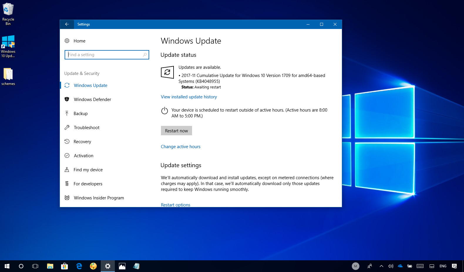Image resolution: width=464 pixels, height=272 pixels.
Task: Click the Windows Defender shield icon
Action: point(67,99)
